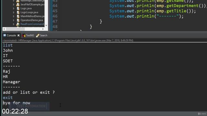Click the explorer horizontal scrollbar thumb

15,29
